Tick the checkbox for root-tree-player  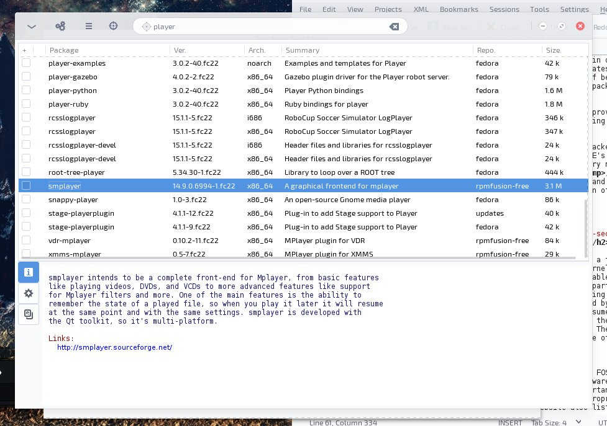pyautogui.click(x=26, y=172)
